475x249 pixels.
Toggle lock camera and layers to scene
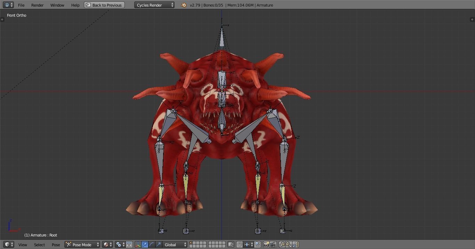(x=231, y=244)
